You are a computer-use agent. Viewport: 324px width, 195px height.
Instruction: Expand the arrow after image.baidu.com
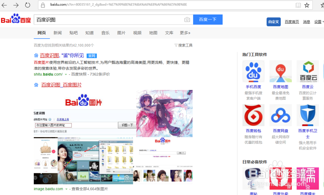[x=66, y=189]
